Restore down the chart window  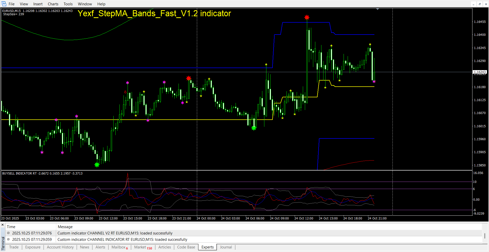[x=480, y=4]
